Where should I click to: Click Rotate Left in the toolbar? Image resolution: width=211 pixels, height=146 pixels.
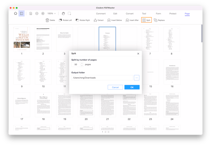[x=65, y=20]
